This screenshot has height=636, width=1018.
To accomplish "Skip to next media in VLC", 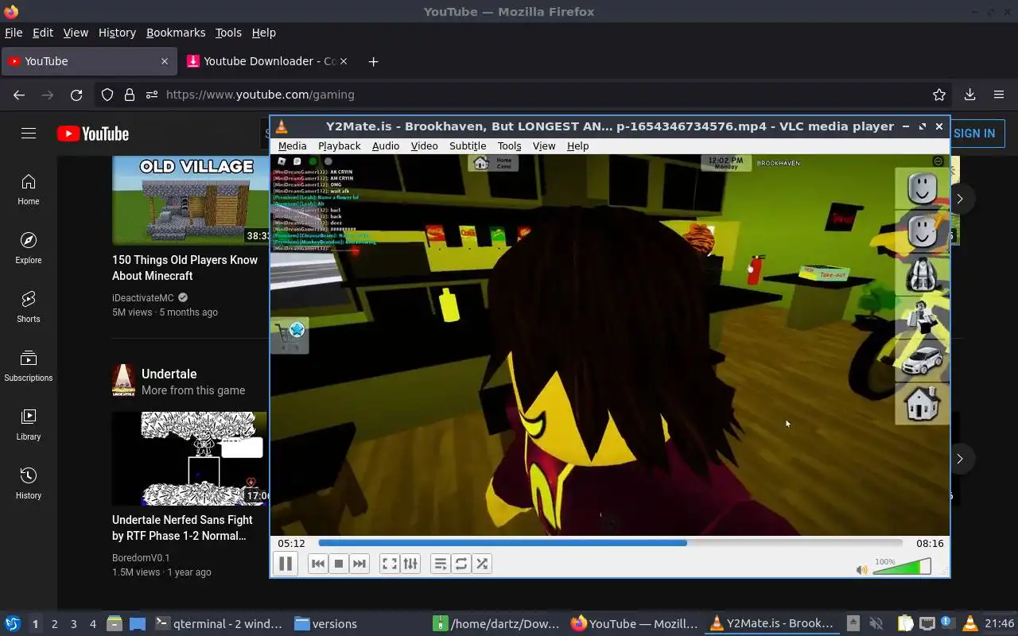I will (359, 564).
